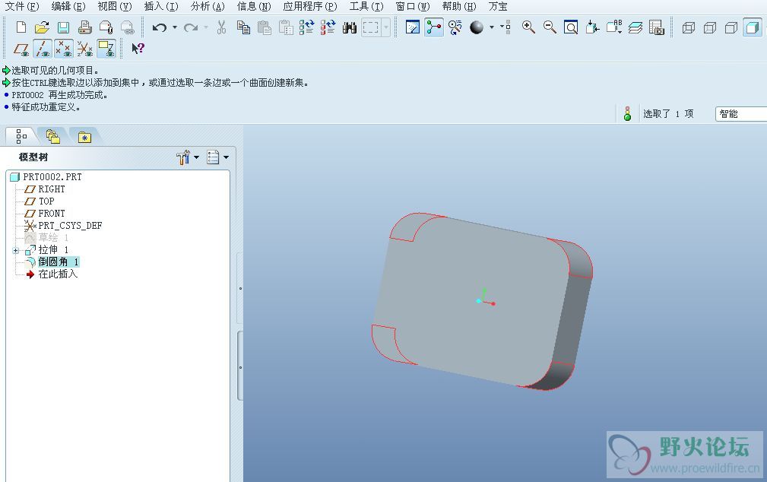The width and height of the screenshot is (767, 482).
Task: Open the 工具(T) menu
Action: coord(366,6)
